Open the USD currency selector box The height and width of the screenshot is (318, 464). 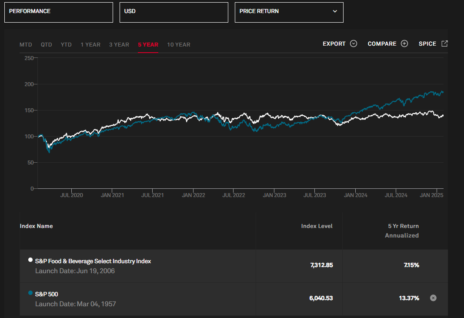click(x=174, y=13)
